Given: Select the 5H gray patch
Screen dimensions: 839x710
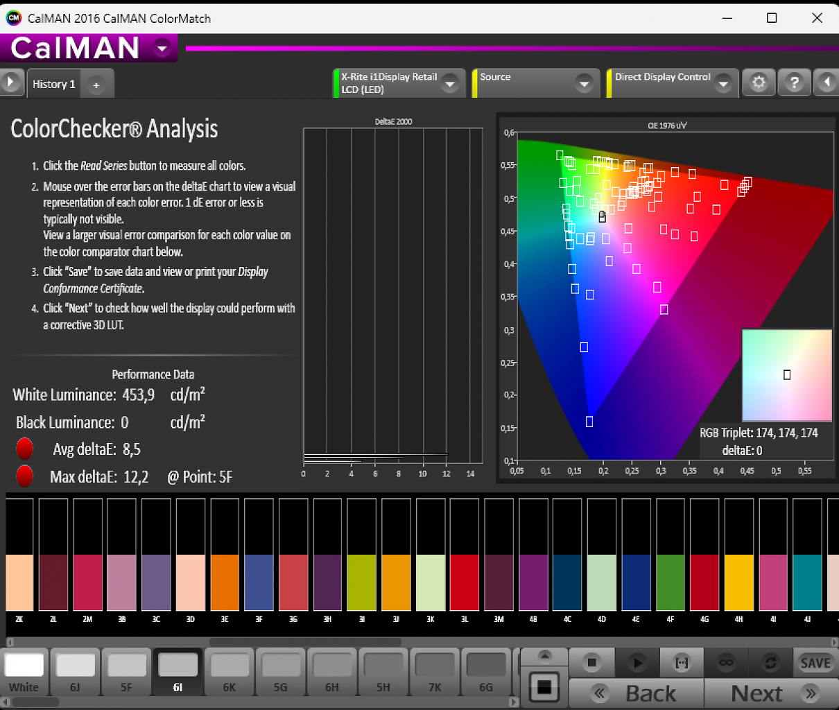Looking at the screenshot, I should pos(383,672).
